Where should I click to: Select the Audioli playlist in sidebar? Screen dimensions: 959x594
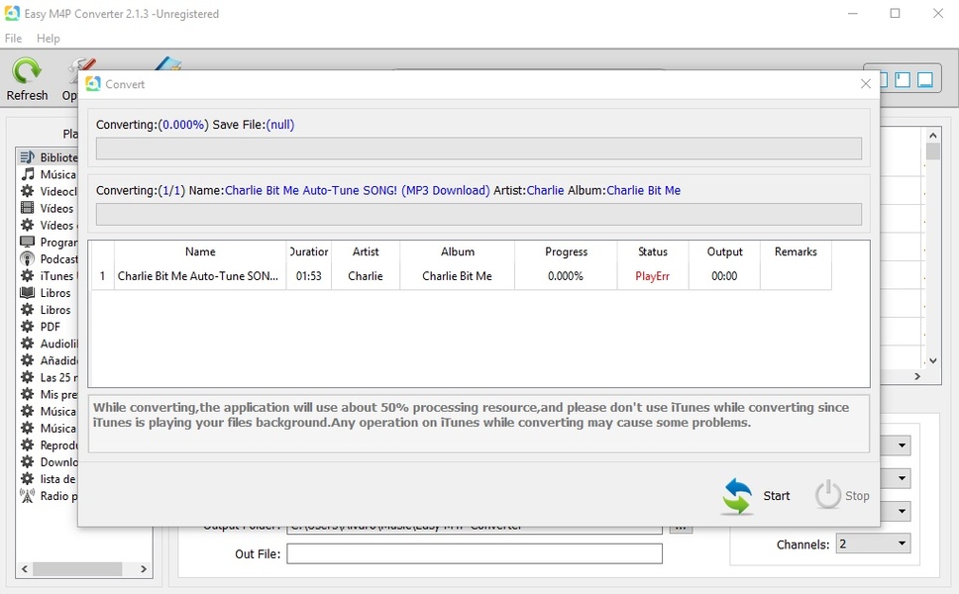pos(49,344)
